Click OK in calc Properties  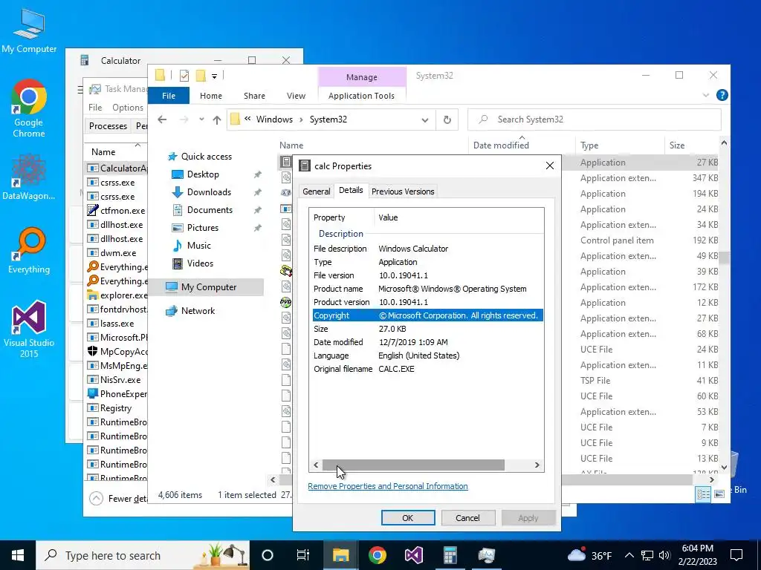click(408, 517)
